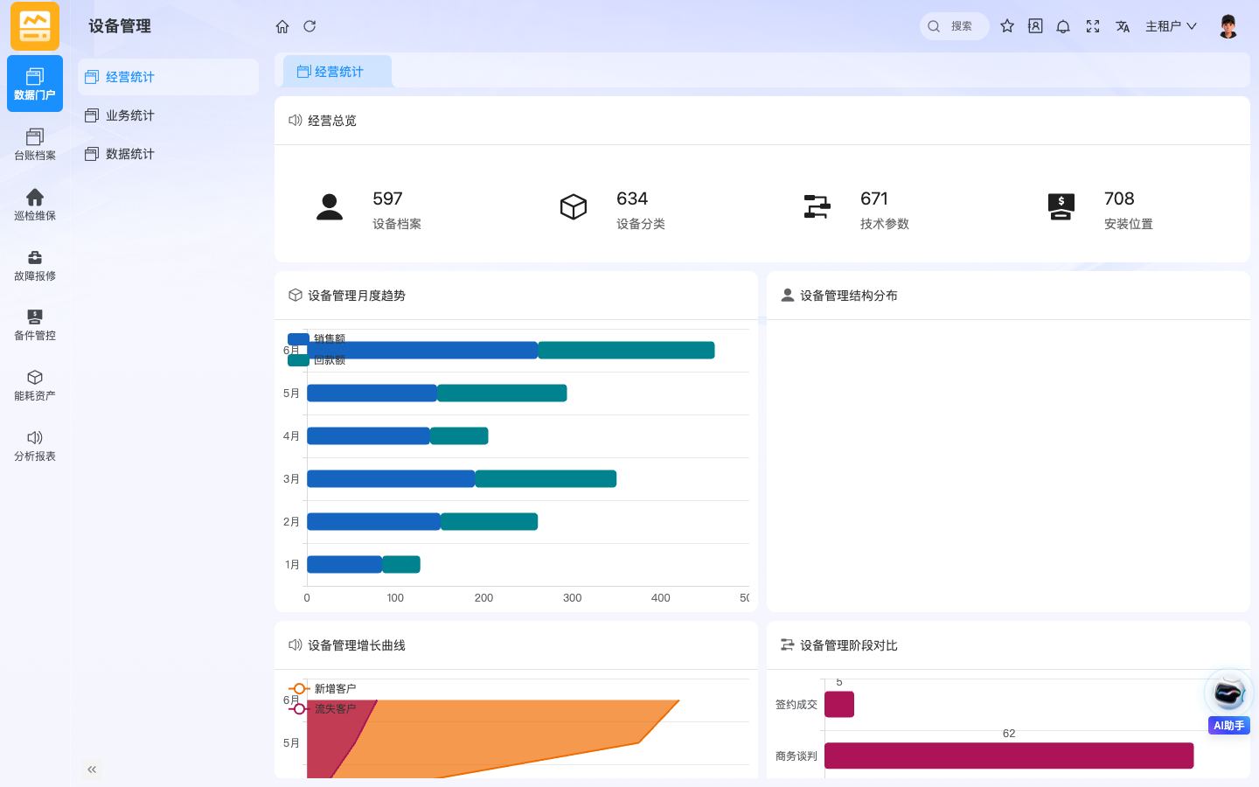This screenshot has height=787, width=1259.
Task: Click the 安装位置 dollar icon
Action: pyautogui.click(x=1061, y=207)
